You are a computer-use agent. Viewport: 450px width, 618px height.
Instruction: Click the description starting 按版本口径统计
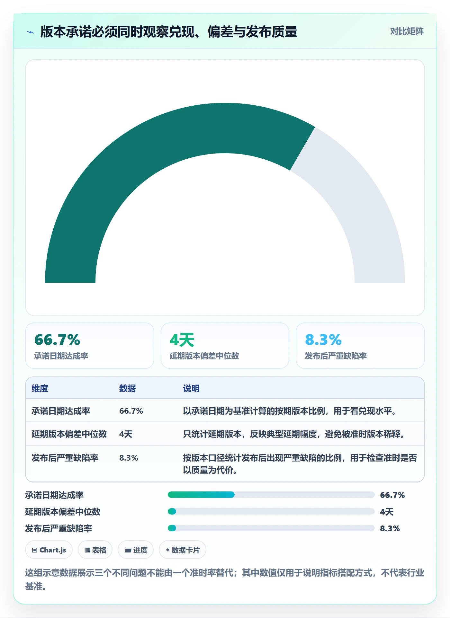tap(300, 464)
